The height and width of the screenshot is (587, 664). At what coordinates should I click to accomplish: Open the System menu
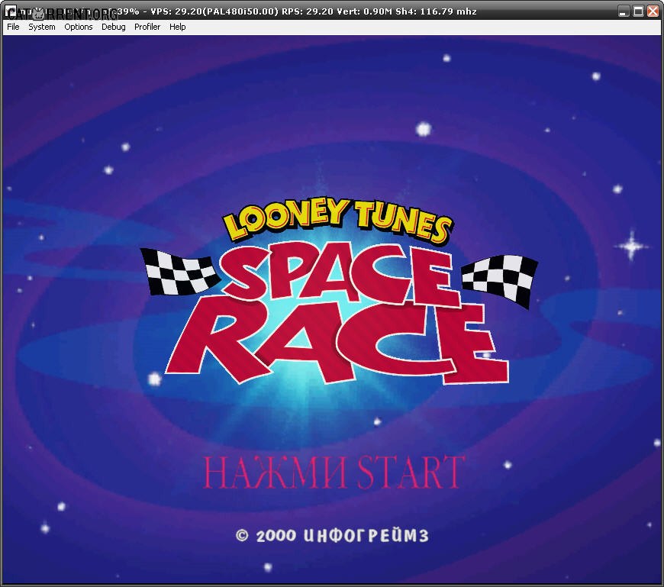click(x=41, y=27)
